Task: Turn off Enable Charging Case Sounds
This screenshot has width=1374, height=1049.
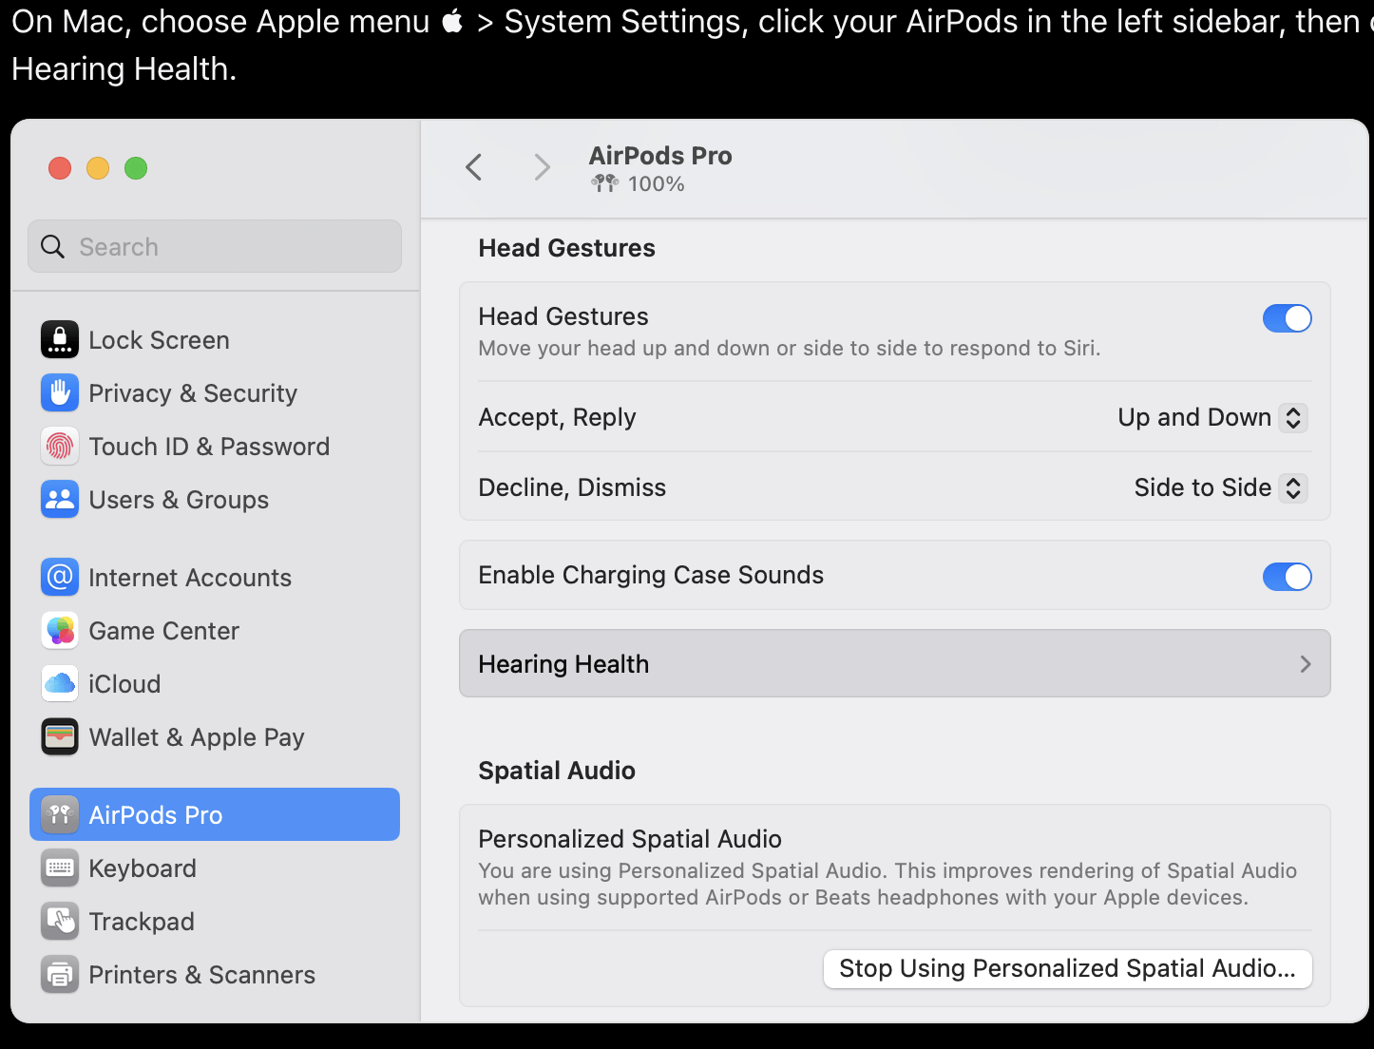Action: (x=1287, y=577)
